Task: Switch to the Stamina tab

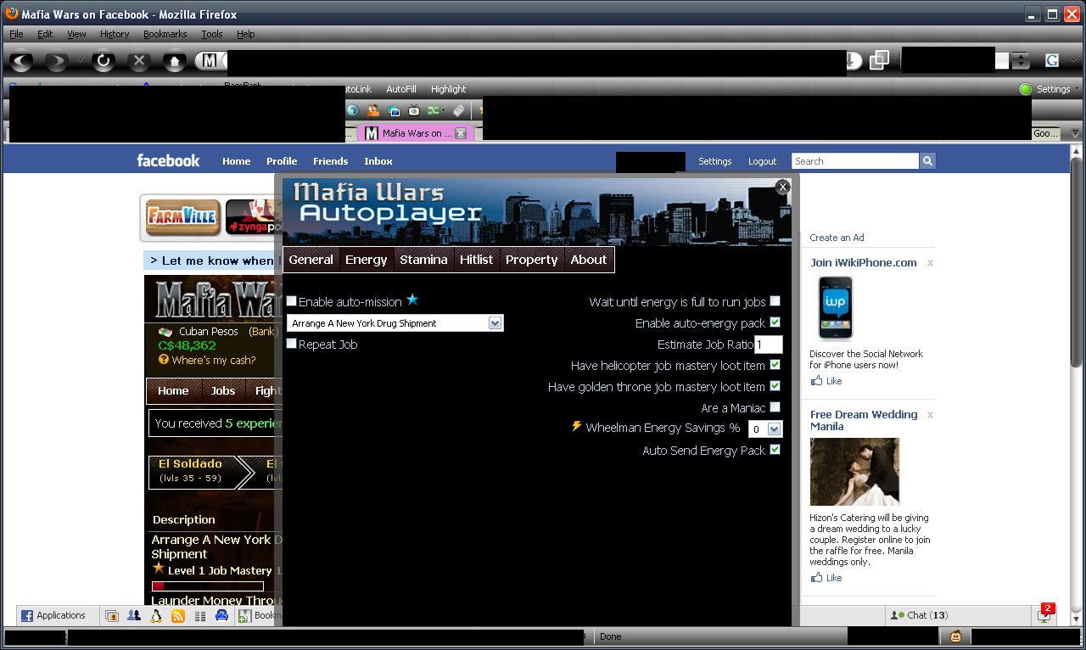Action: click(423, 260)
